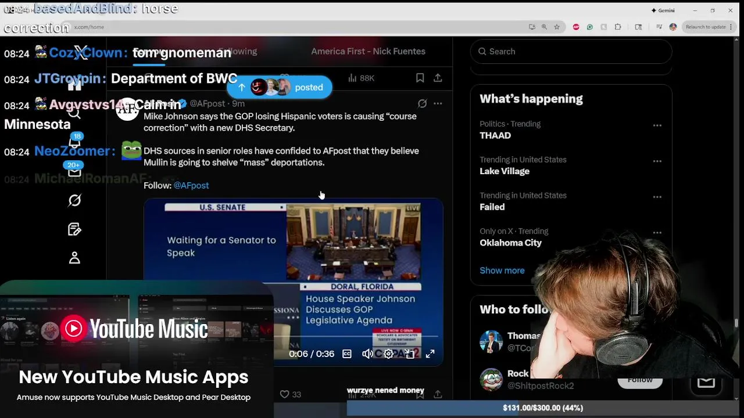Open the Chrome Extensions puzzle menu
Image resolution: width=744 pixels, height=418 pixels.
point(618,27)
